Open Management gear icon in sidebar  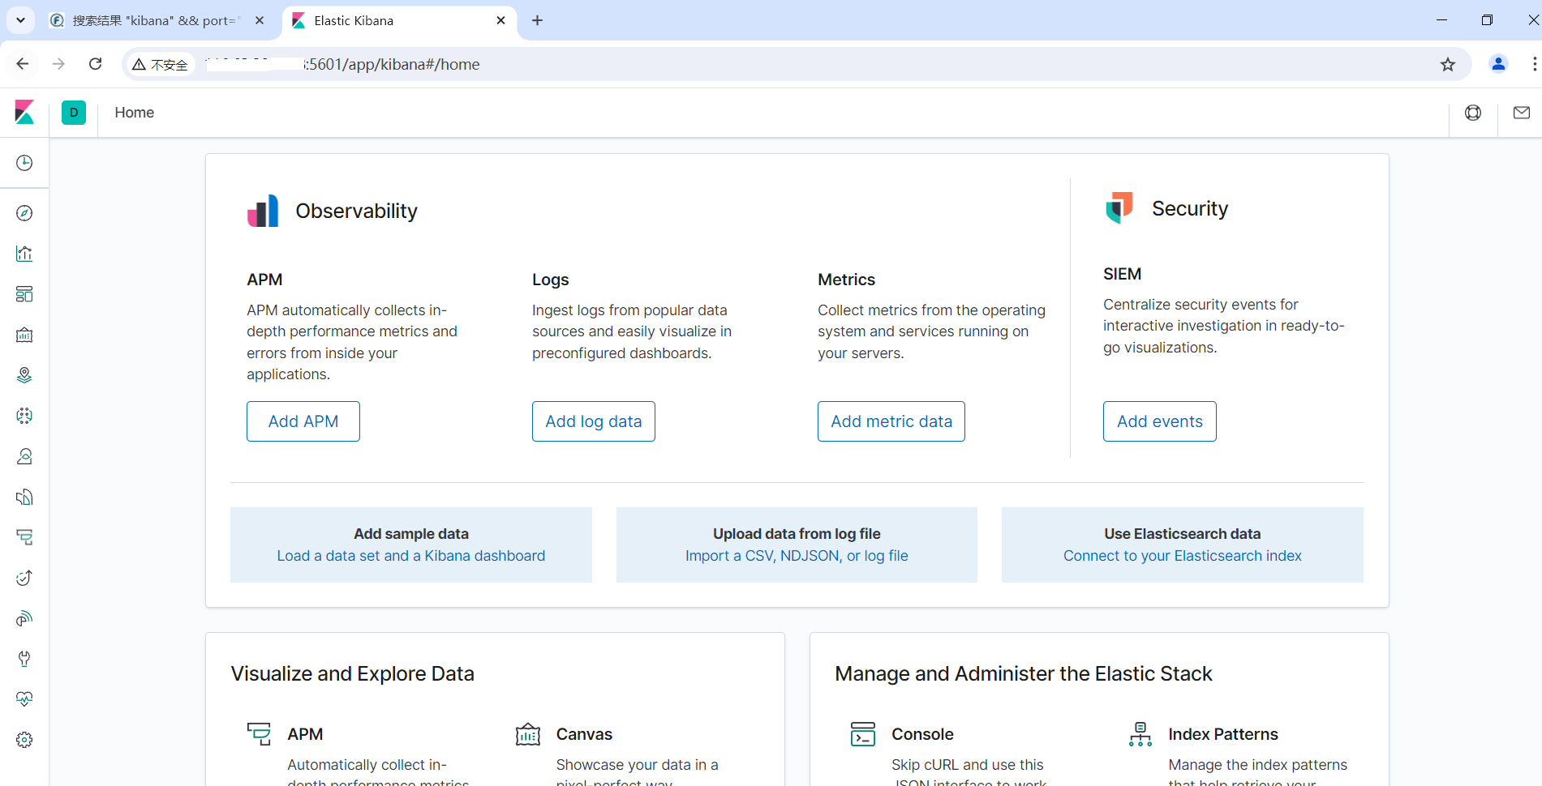tap(24, 740)
